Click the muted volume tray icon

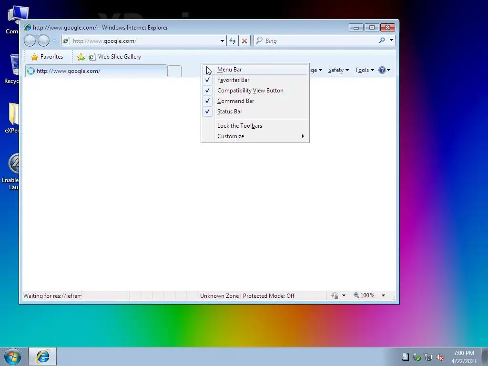click(440, 357)
